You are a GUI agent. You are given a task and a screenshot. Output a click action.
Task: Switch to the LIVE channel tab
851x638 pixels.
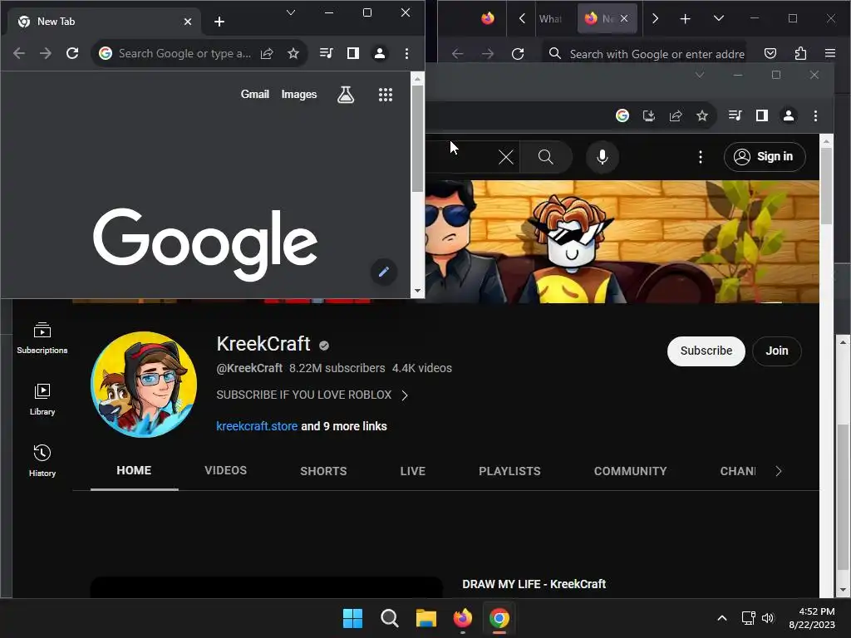click(413, 471)
